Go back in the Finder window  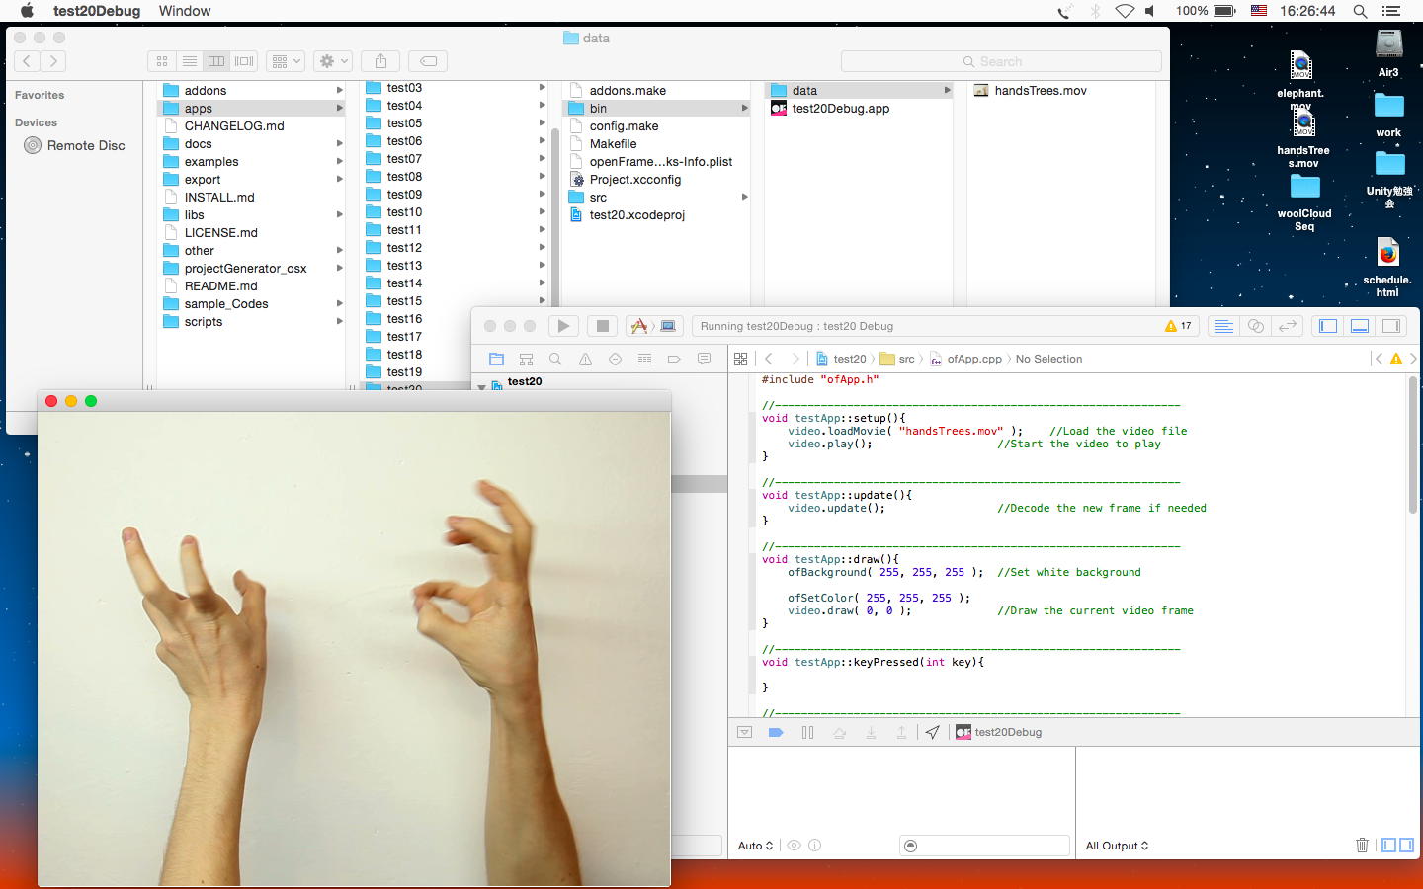27,61
